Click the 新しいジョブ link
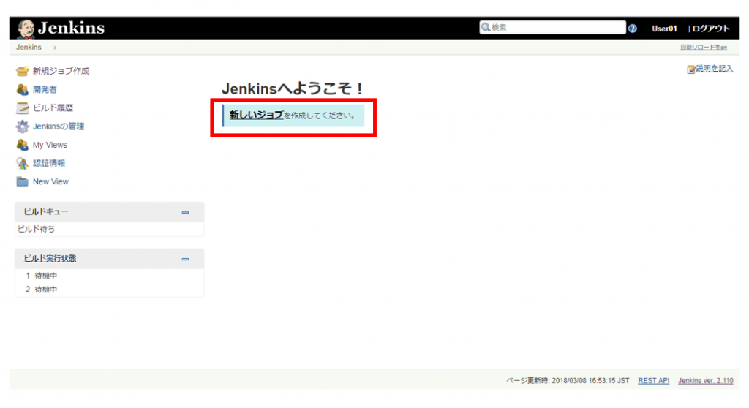 [x=256, y=115]
